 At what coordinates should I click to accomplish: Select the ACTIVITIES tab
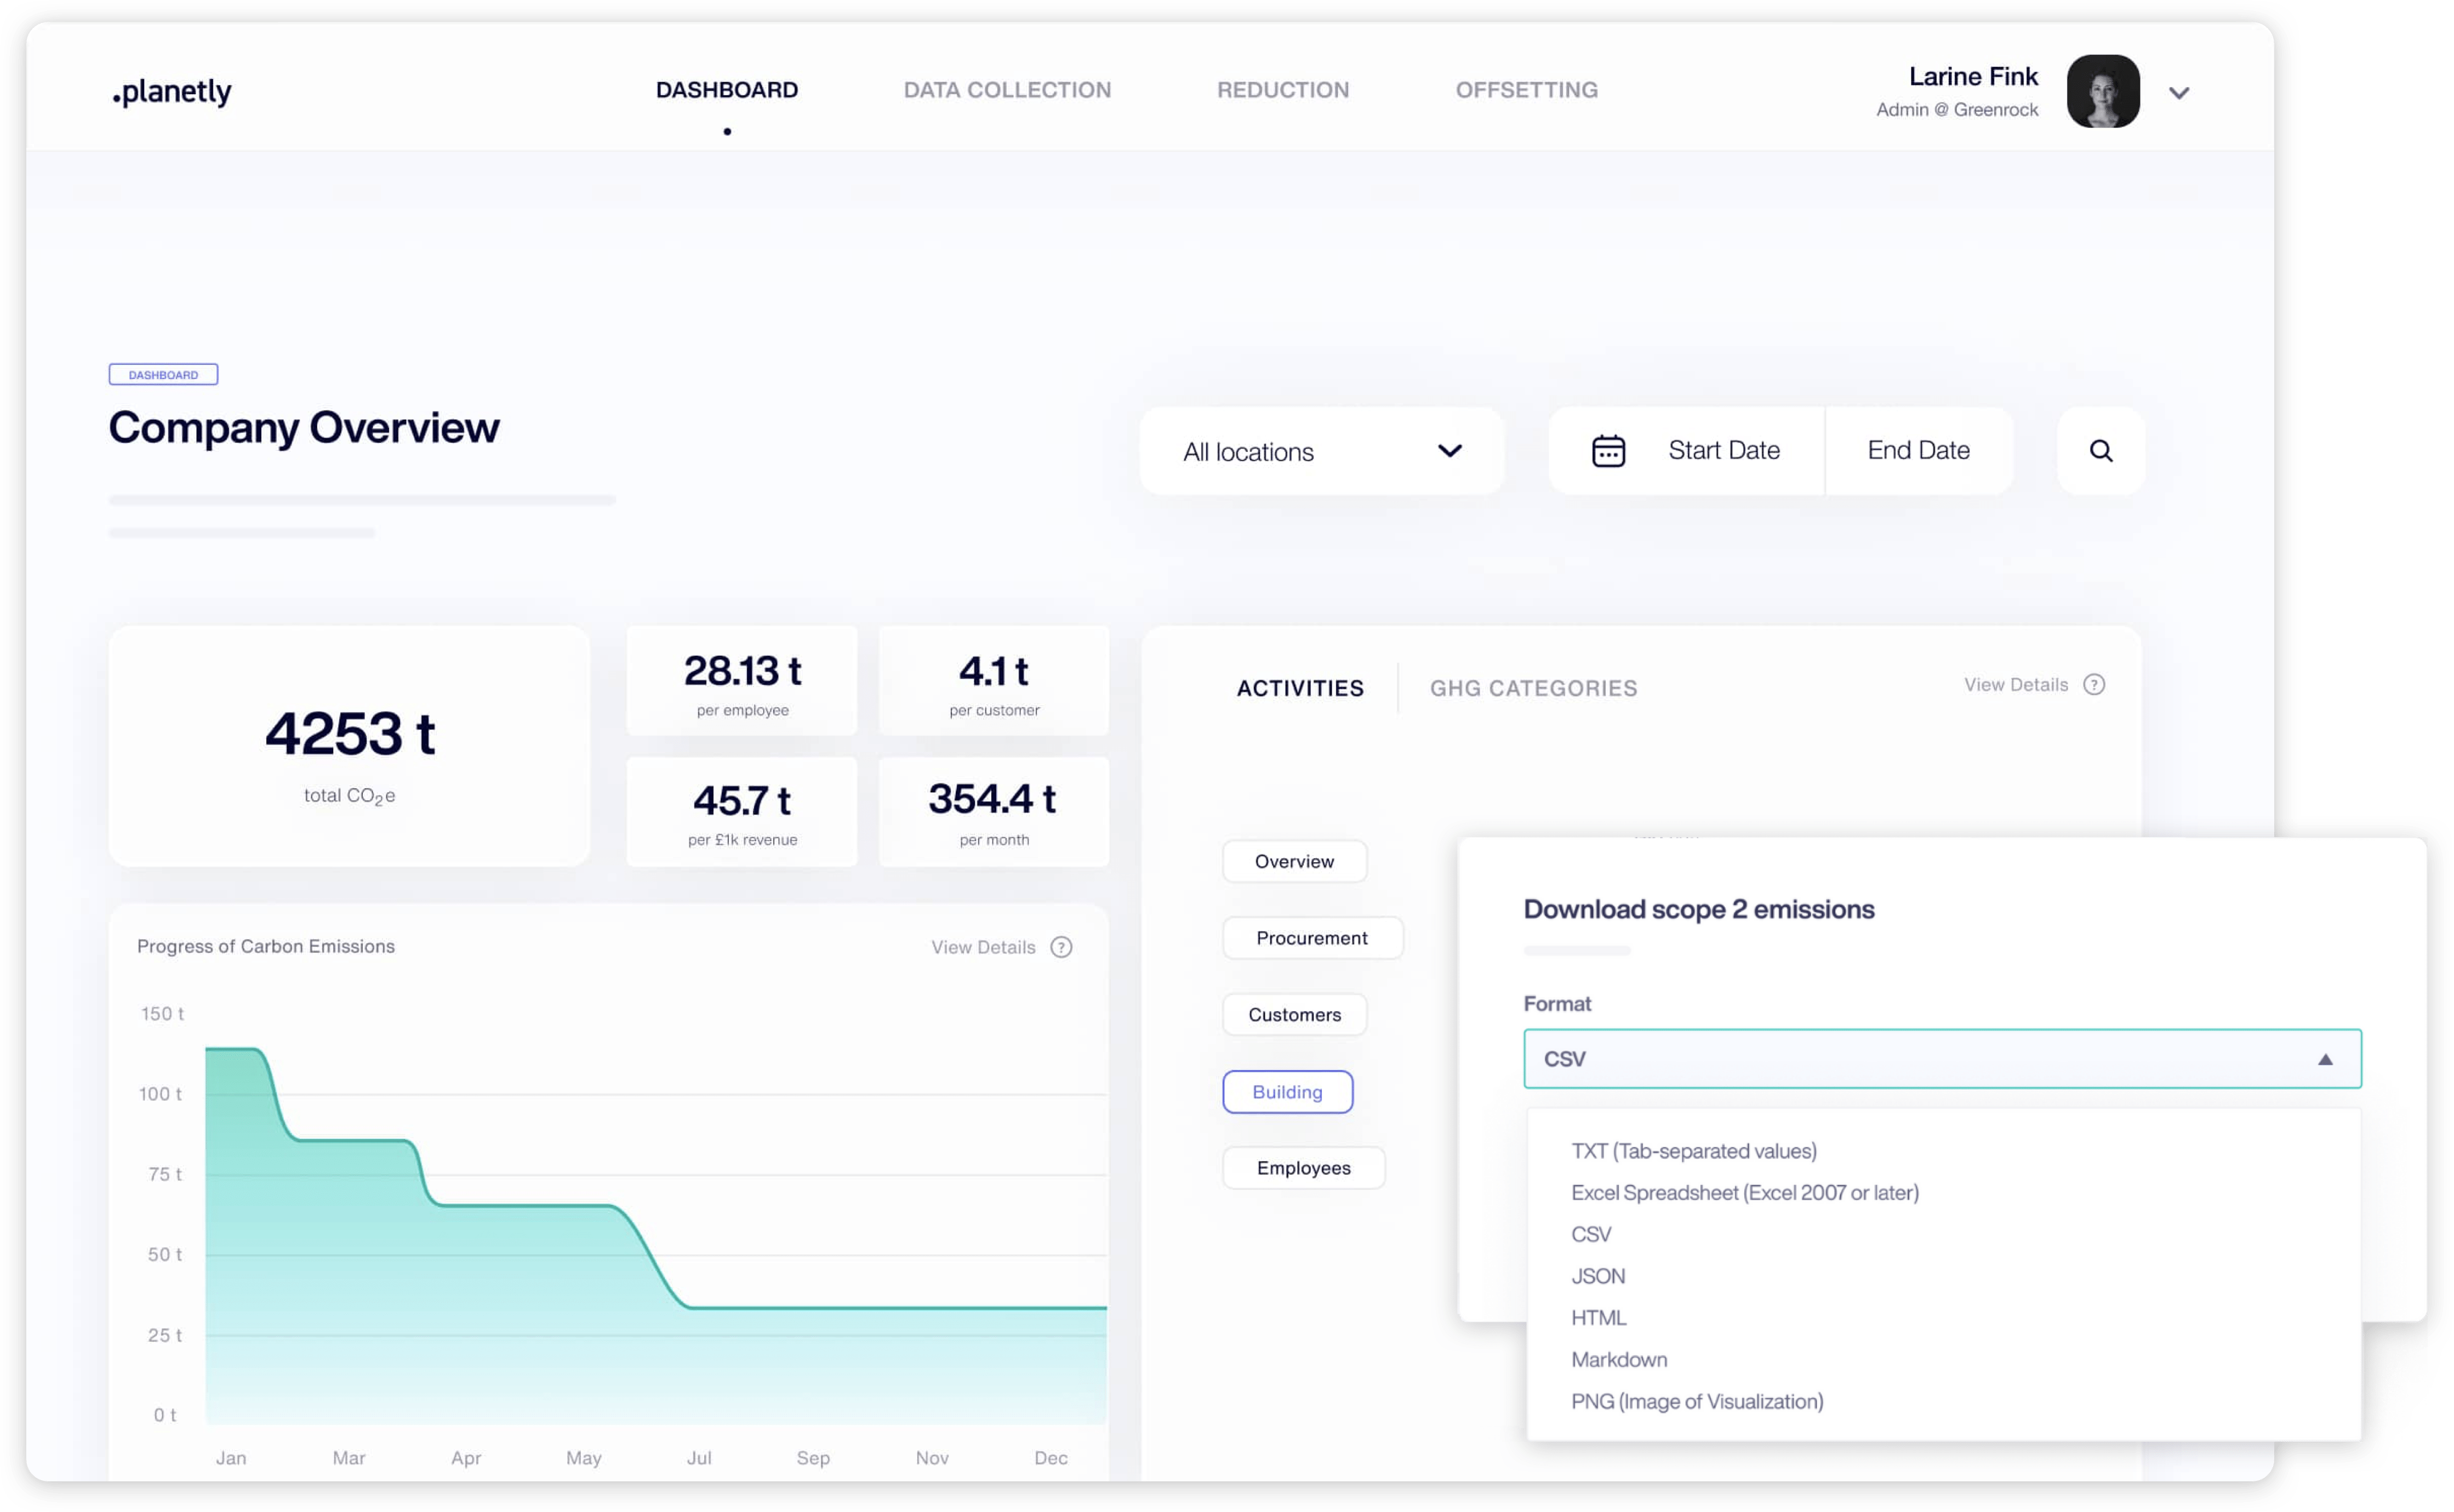[x=1299, y=688]
